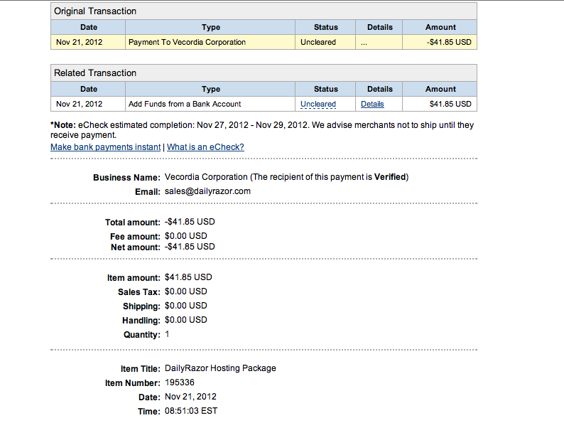Click the Item amount value $41.85 USD
Image resolution: width=564 pixels, height=423 pixels.
pos(188,277)
